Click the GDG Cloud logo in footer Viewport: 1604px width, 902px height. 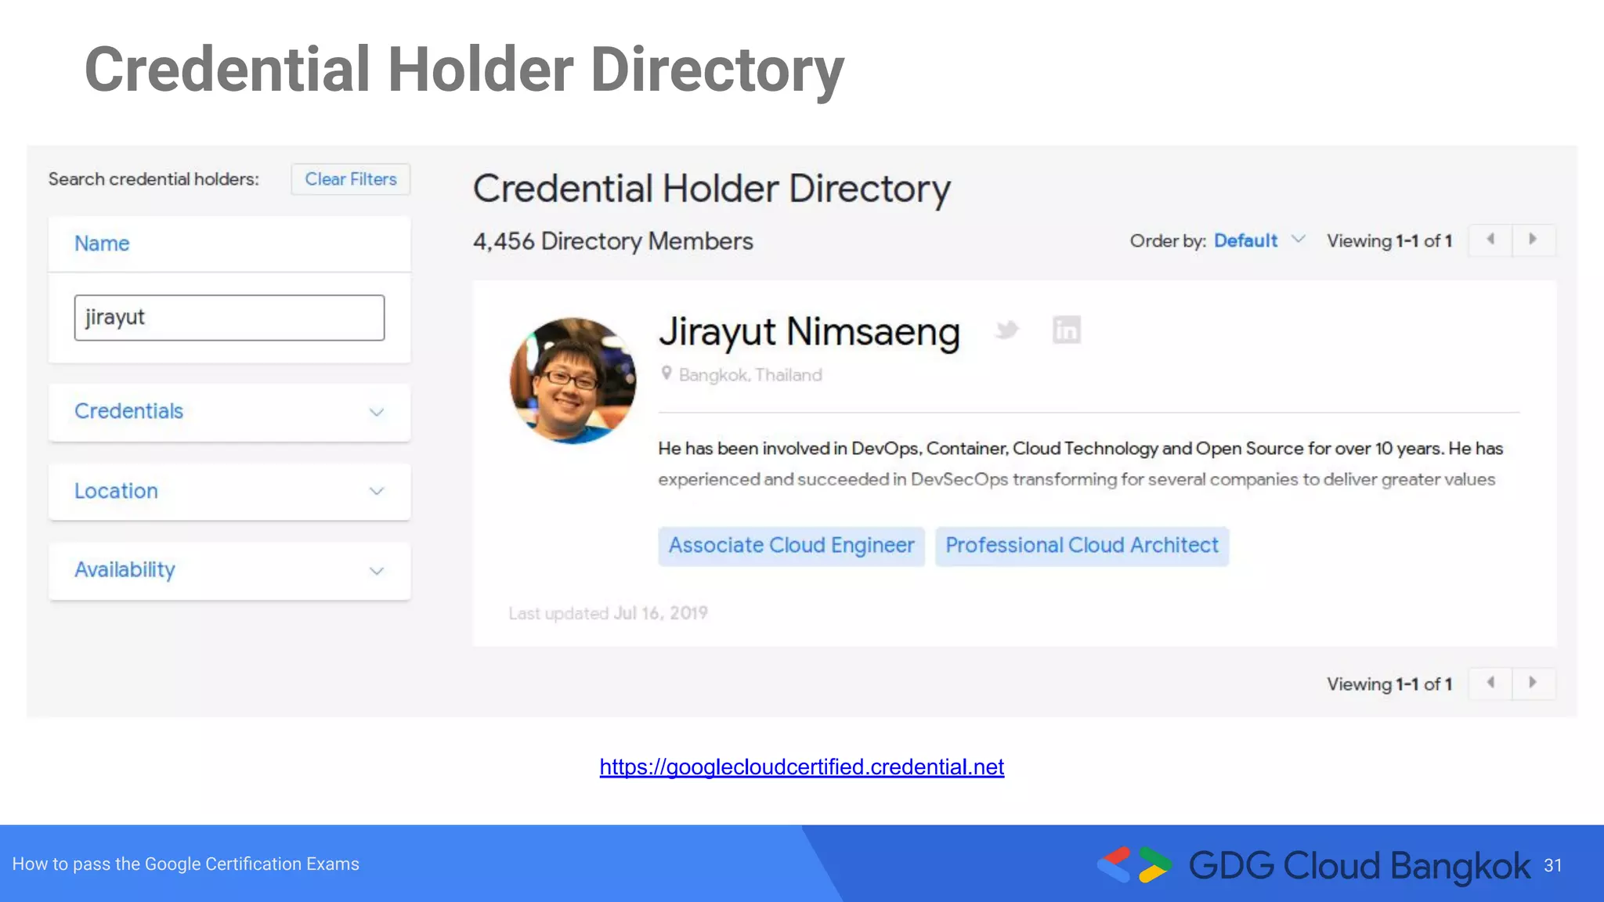pyautogui.click(x=1134, y=864)
